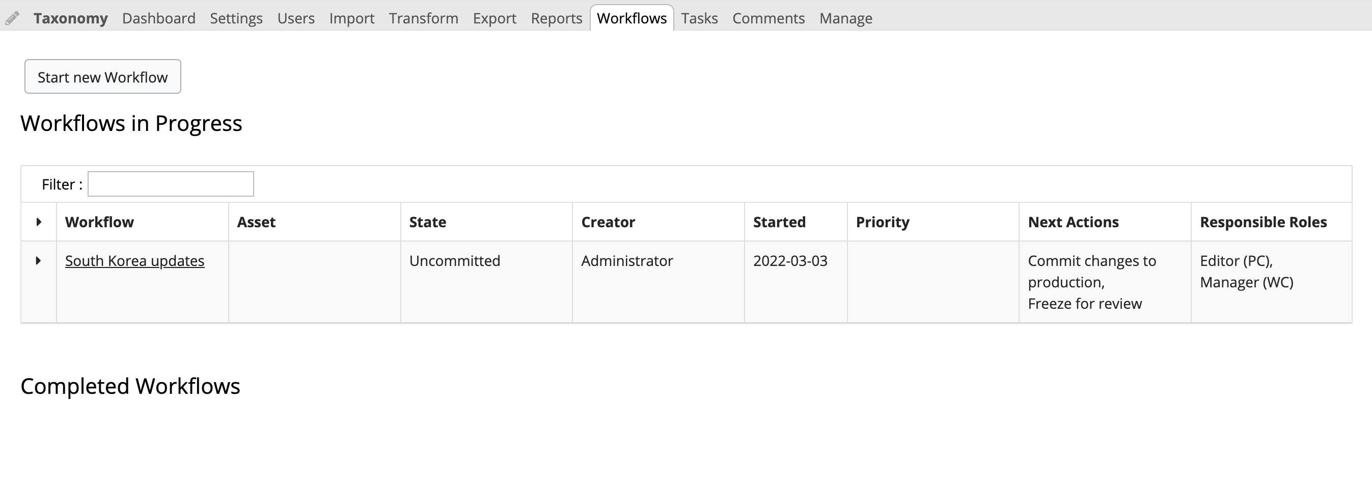Screen dimensions: 1372x483
Task: Expand the disclosure triangle in the header row
Action: pos(38,222)
